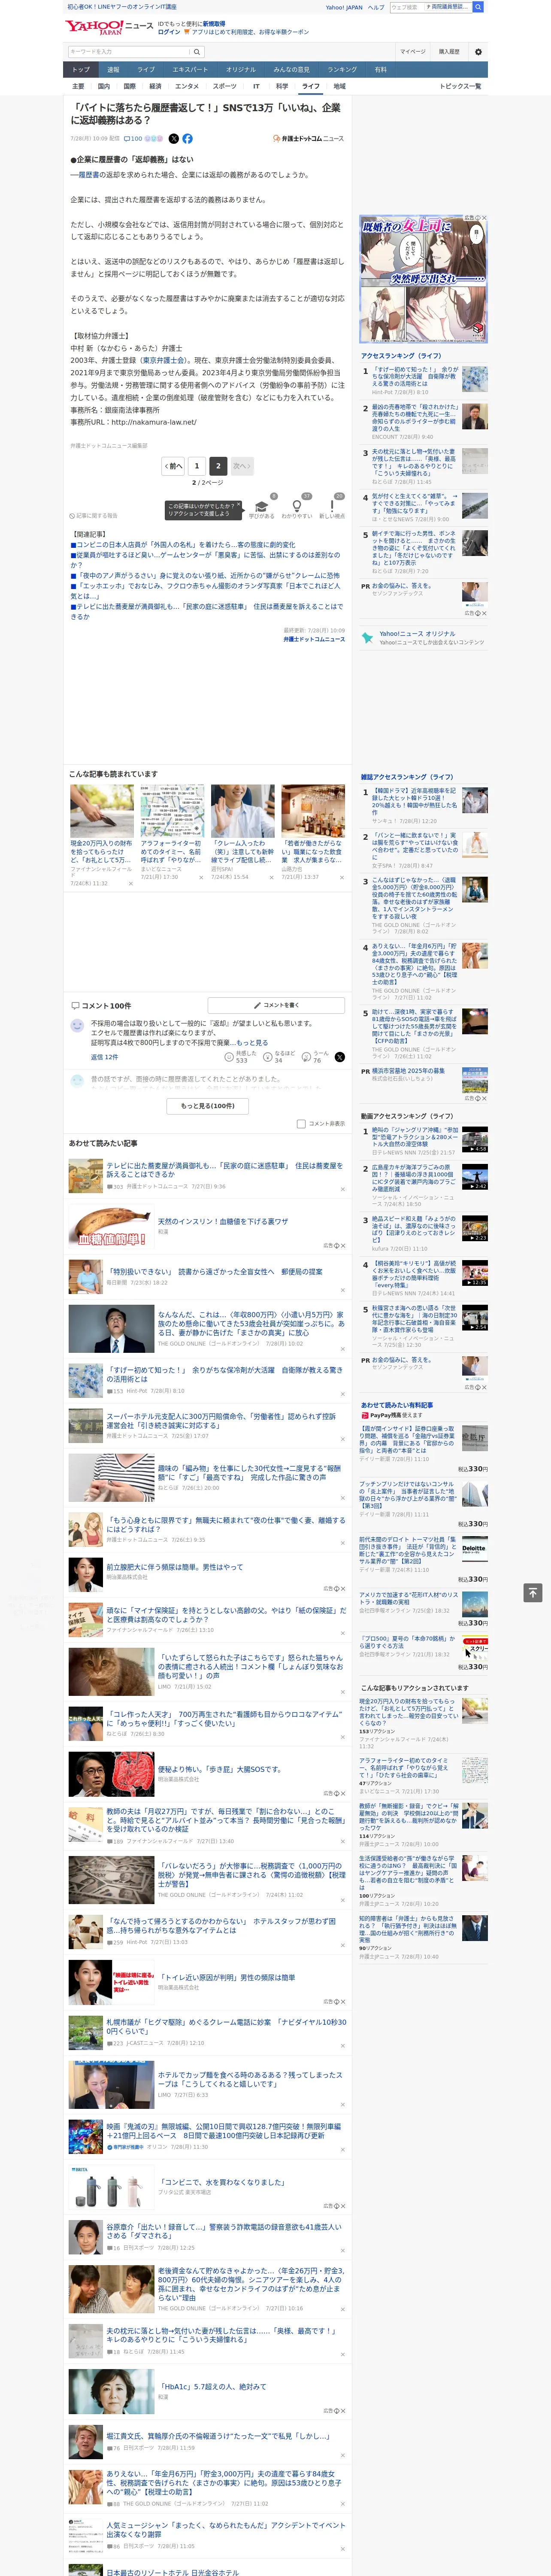Image resolution: width=551 pixels, height=2576 pixels.
Task: Click the Yahoo! JAPAN logo
Action: coord(94,27)
